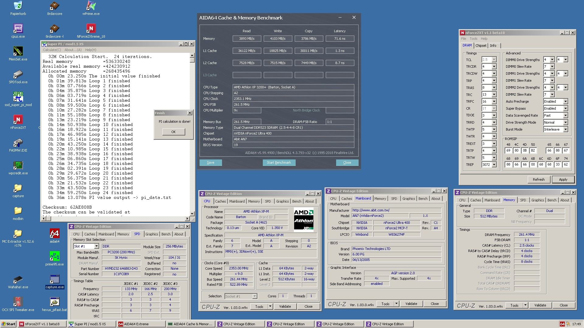This screenshot has height=328, width=584.
Task: Open the Super Bypass dropdown
Action: [565, 108]
